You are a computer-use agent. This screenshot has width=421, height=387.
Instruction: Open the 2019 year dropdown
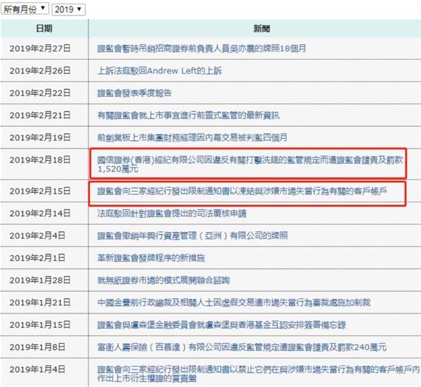68,9
